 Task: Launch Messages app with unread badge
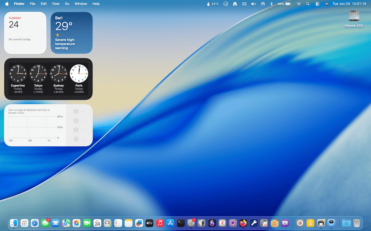[x=45, y=223]
